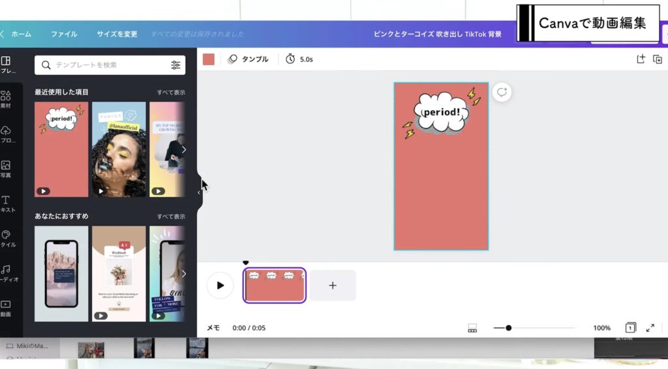Expand recommended row with arrow
The height and width of the screenshot is (369, 668).
pos(183,274)
